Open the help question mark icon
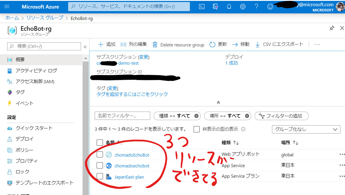The height and width of the screenshot is (195, 345). click(x=256, y=7)
